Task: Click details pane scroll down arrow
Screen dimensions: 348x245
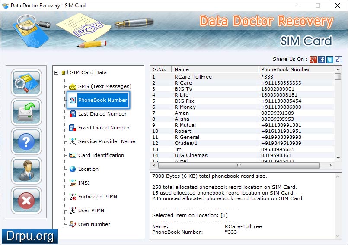Action: click(338, 236)
